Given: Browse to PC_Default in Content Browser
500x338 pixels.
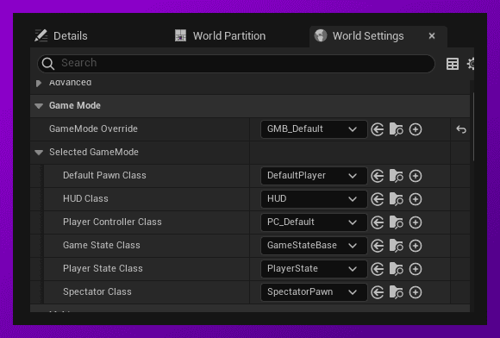Looking at the screenshot, I should [397, 222].
